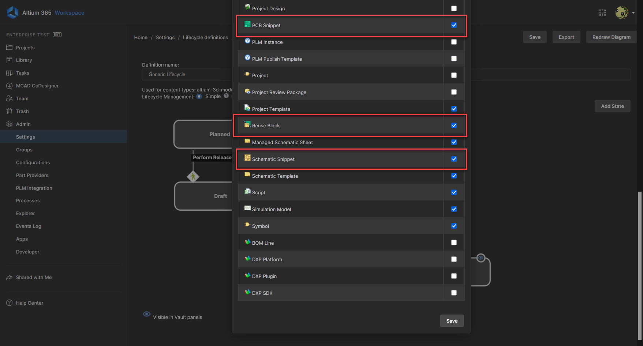
Task: Click the Library icon in sidebar
Action: click(x=10, y=60)
